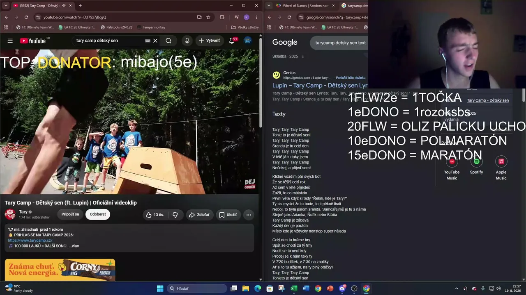
Task: Open the Tampermonkey bookmark
Action: [x=150, y=27]
